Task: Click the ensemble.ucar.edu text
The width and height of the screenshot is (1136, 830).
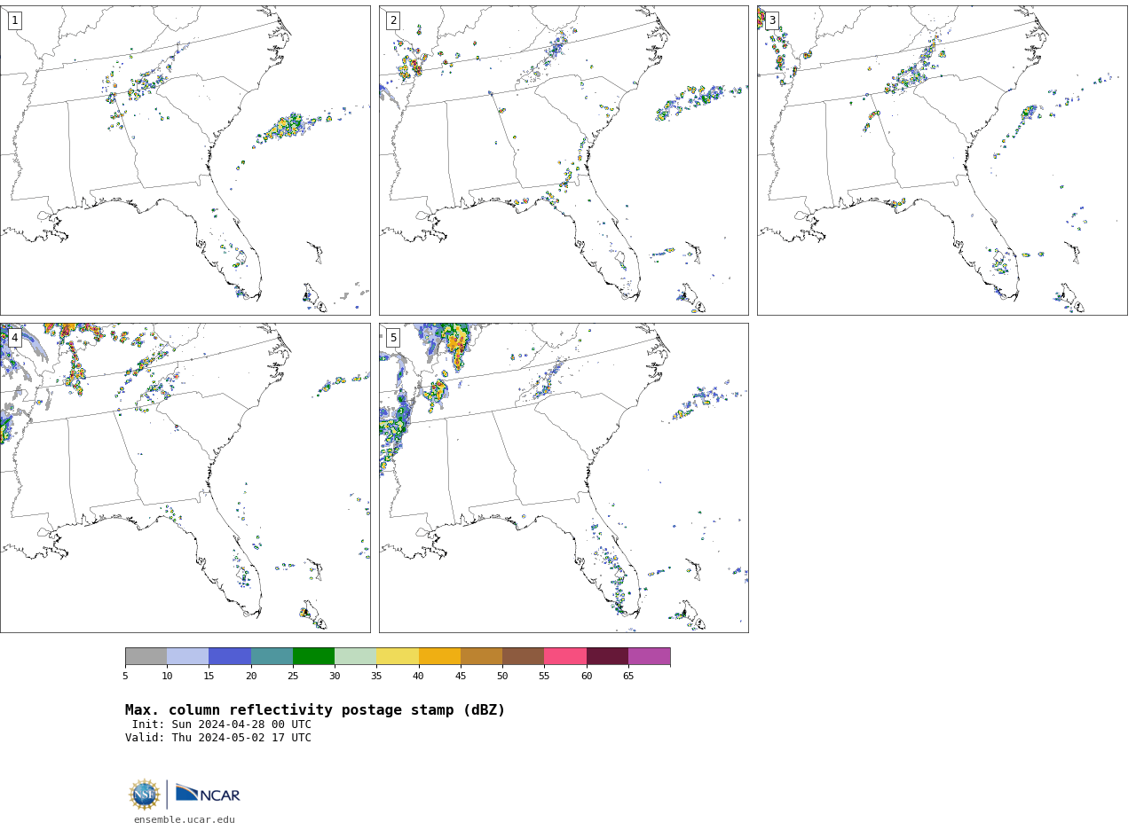Action: 185,820
